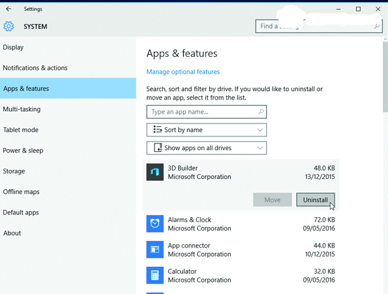Click Manage optional features link

pos(183,72)
